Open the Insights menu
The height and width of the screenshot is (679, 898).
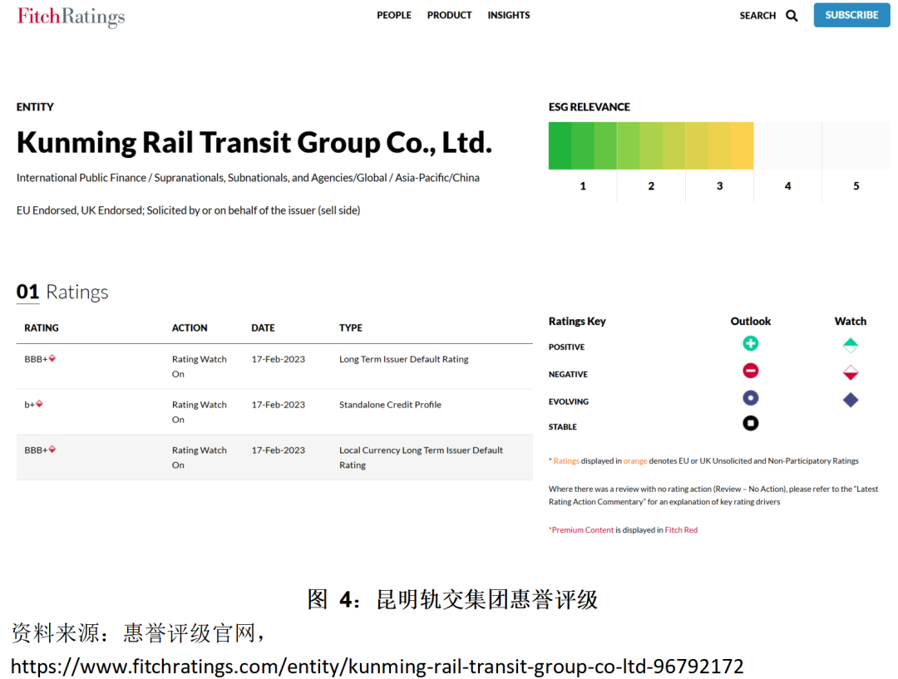point(508,15)
